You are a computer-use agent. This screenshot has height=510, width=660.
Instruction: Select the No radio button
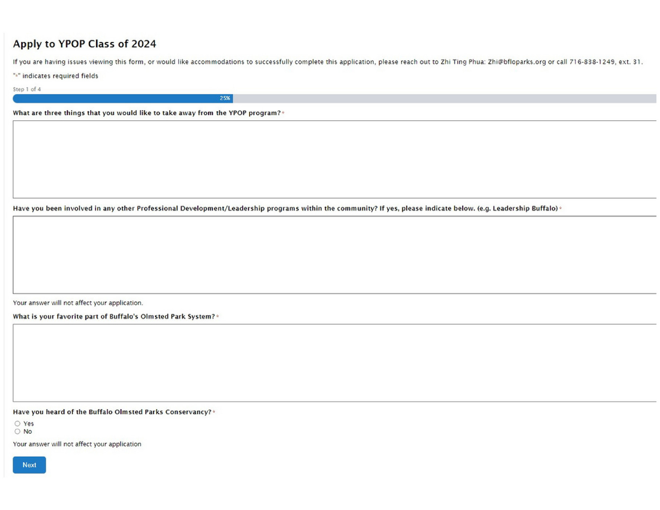click(17, 431)
